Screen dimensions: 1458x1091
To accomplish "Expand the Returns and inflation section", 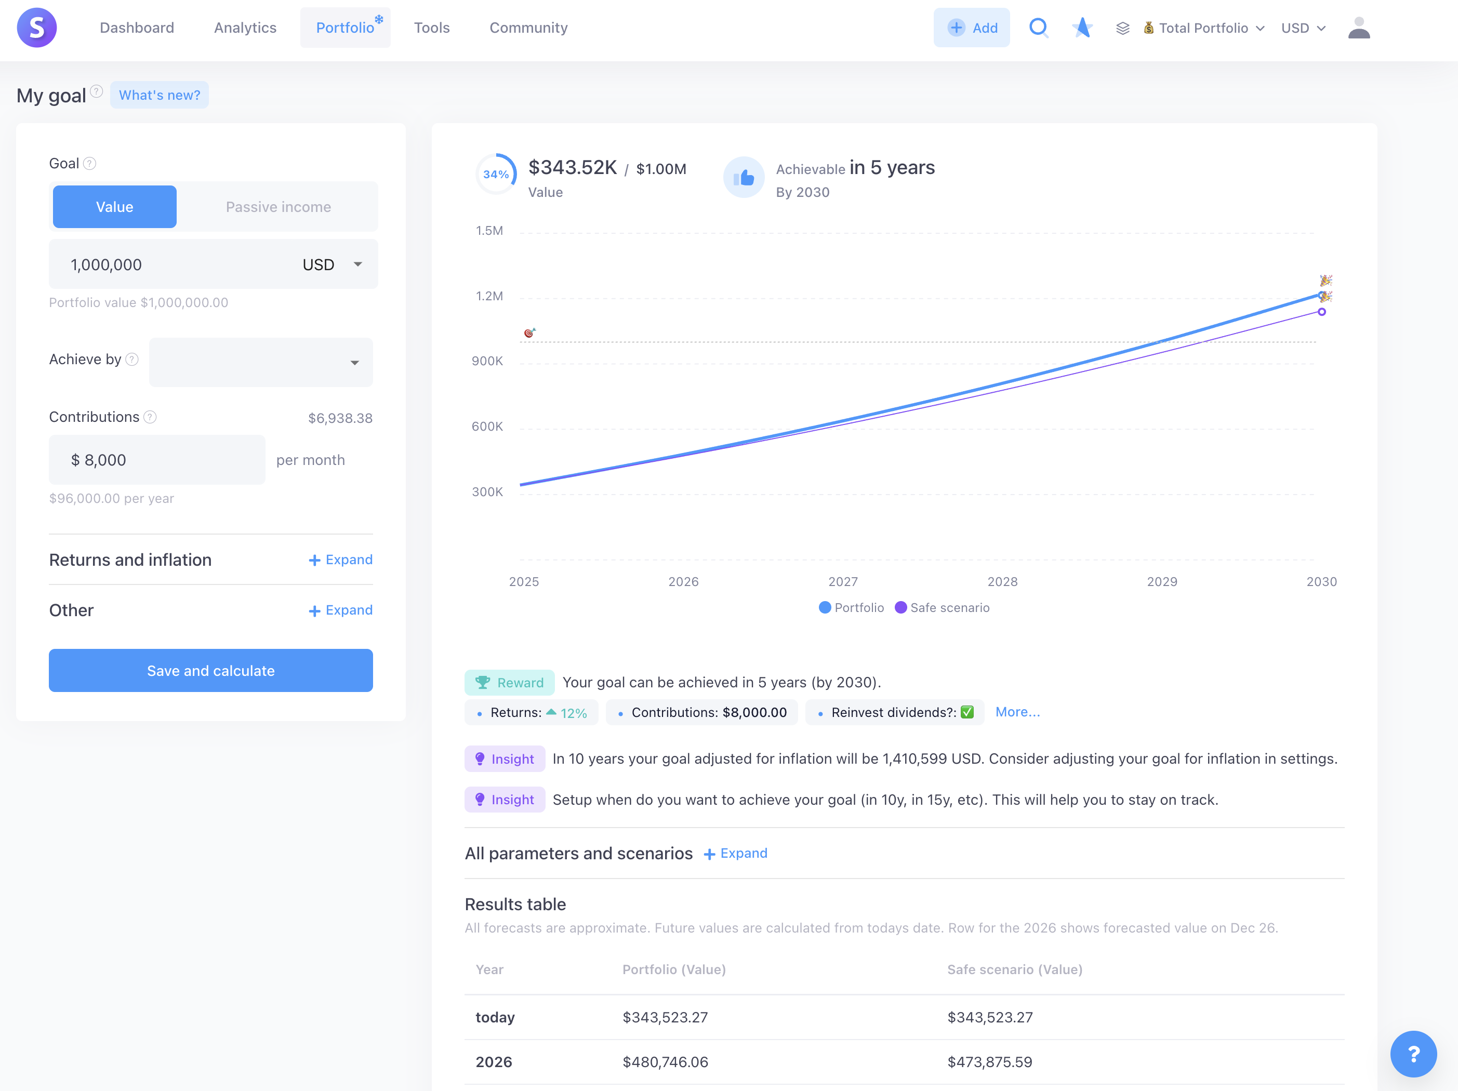I will tap(341, 560).
